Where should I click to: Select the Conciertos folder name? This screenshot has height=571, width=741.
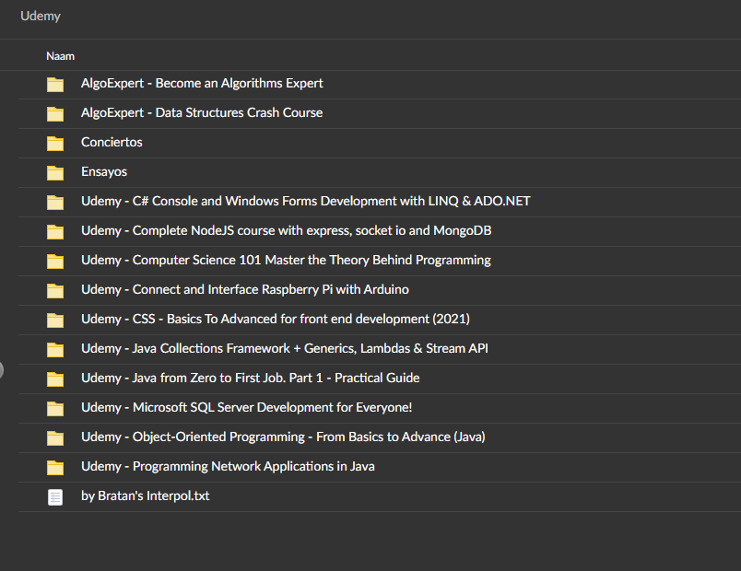click(x=112, y=142)
